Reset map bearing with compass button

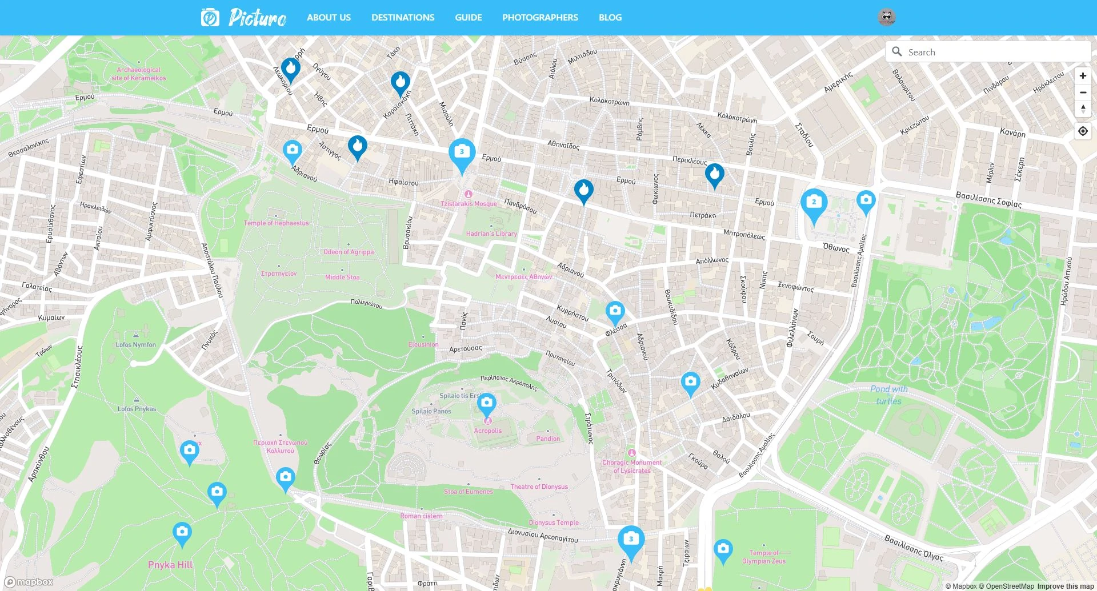pos(1083,109)
